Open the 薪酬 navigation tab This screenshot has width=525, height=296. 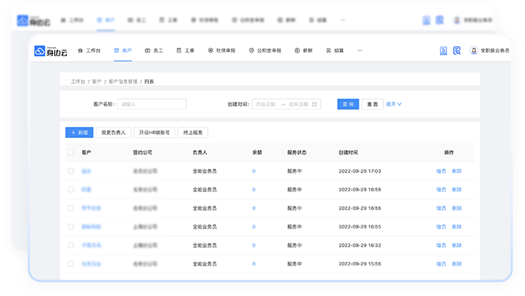point(304,50)
